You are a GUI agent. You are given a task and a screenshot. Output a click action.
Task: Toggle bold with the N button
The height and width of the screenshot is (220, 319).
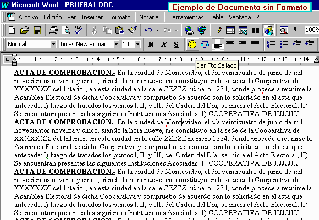[151, 44]
